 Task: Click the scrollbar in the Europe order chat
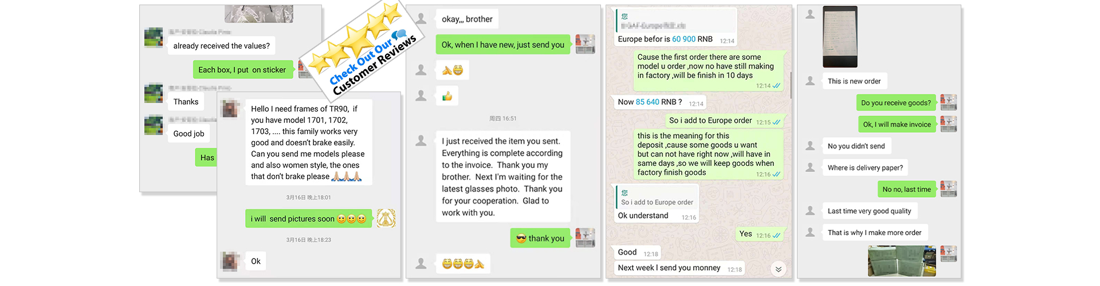coord(790,85)
